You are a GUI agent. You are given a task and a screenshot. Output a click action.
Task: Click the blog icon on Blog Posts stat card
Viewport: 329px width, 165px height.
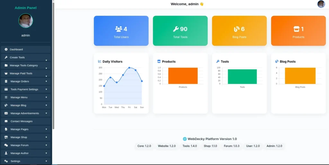click(x=237, y=29)
